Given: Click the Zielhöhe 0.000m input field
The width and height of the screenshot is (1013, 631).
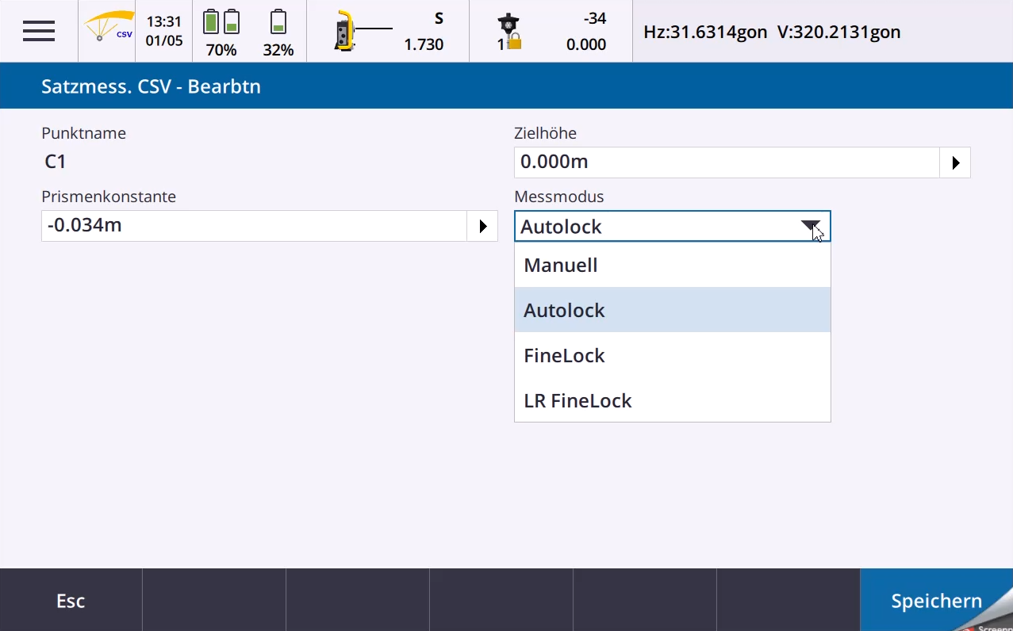Looking at the screenshot, I should [726, 163].
